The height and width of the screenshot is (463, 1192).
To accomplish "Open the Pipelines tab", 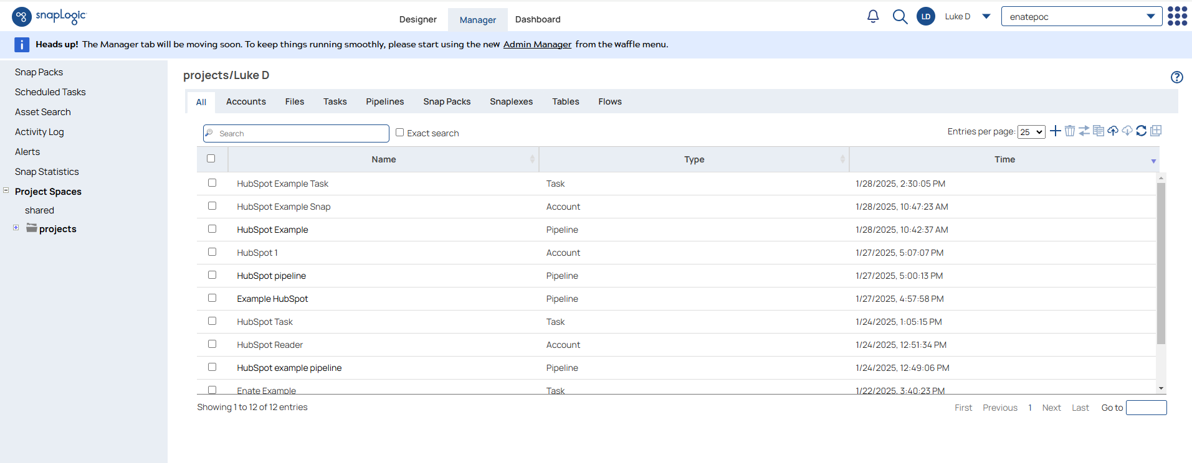I will pos(384,101).
